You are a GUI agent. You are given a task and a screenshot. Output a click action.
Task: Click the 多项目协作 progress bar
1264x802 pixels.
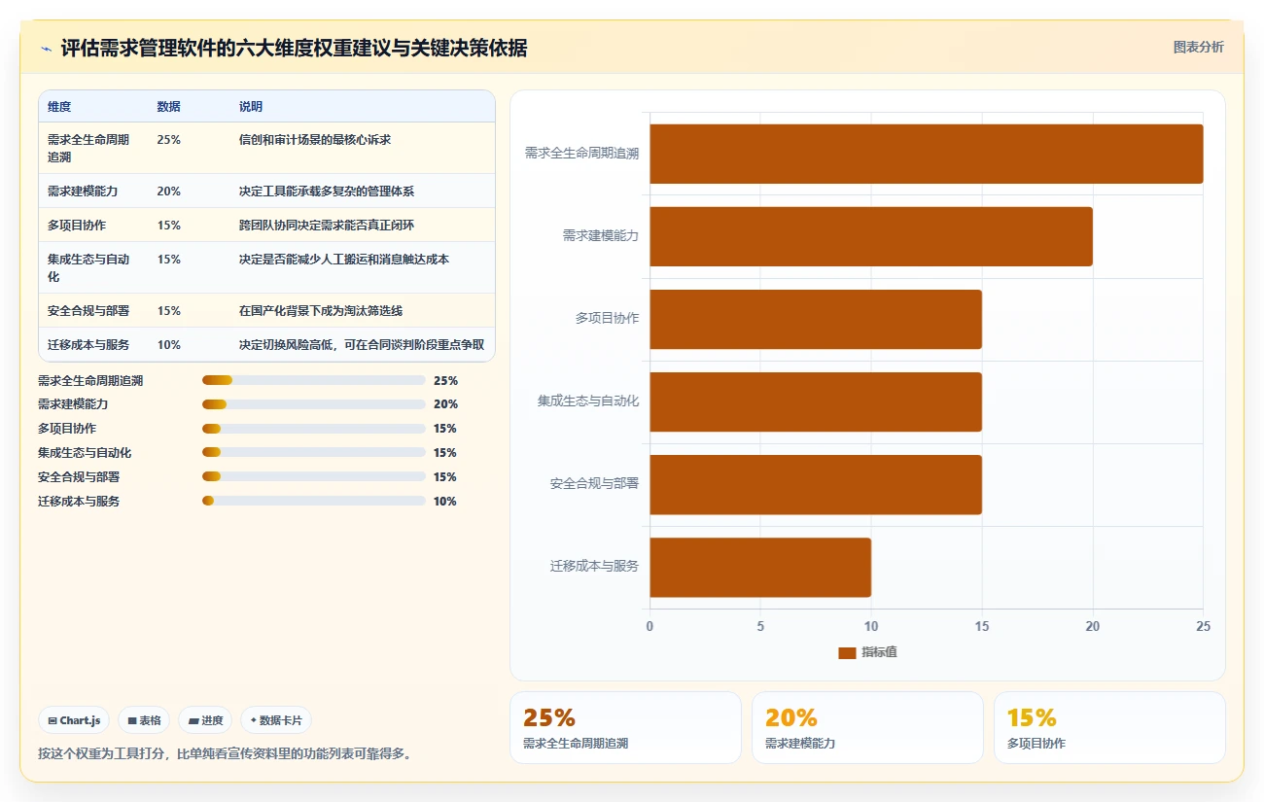click(x=313, y=429)
